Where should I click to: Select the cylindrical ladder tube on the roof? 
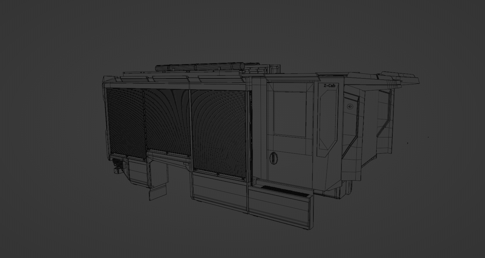coord(200,67)
